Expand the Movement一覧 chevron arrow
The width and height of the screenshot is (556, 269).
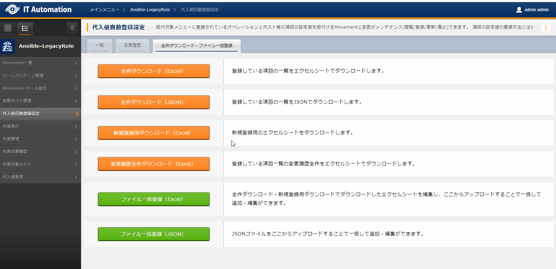pyautogui.click(x=76, y=63)
